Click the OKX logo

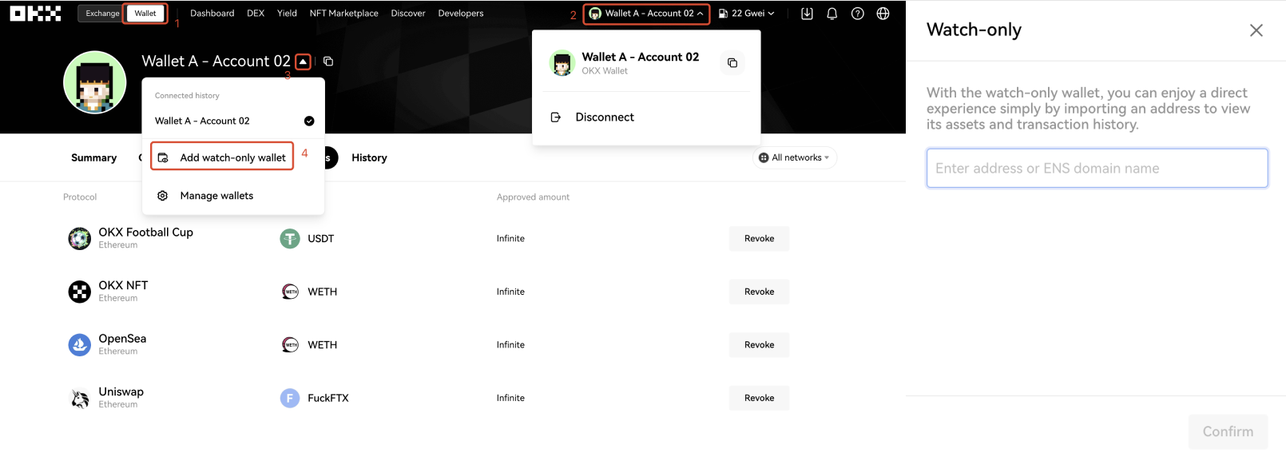point(35,14)
